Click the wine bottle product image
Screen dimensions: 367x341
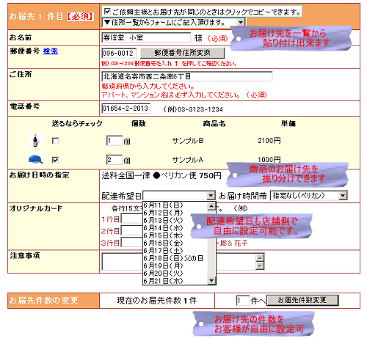point(36,140)
